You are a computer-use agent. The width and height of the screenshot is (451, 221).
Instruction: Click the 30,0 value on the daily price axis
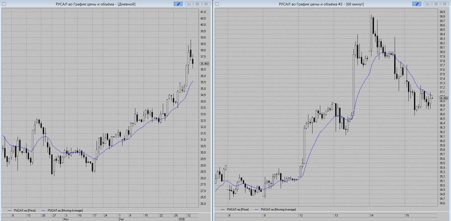(203, 152)
